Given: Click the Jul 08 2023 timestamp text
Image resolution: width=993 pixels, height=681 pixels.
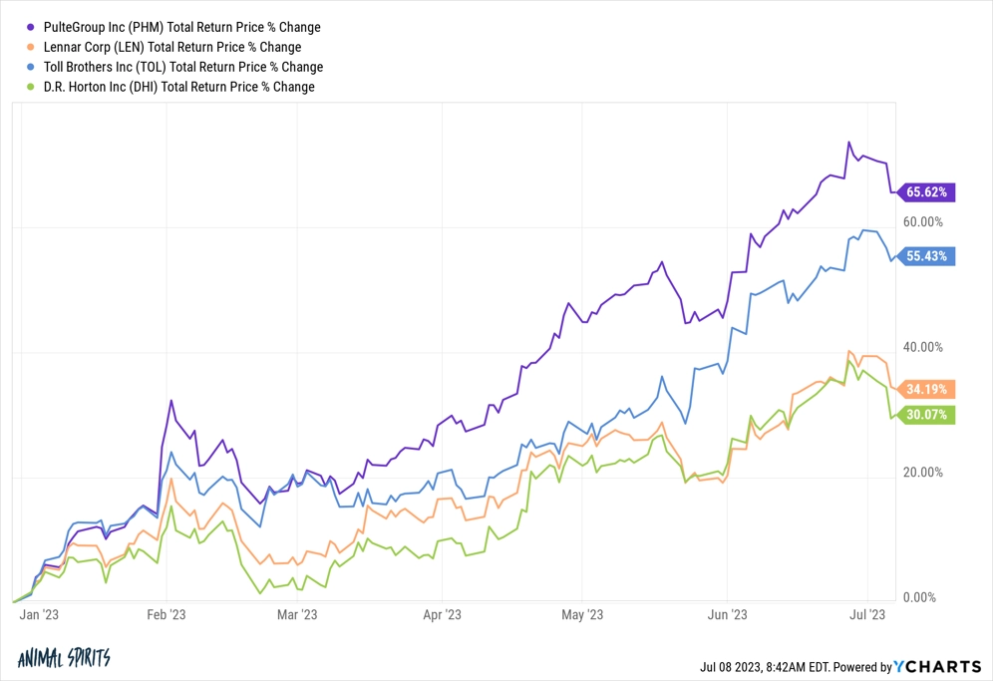Looking at the screenshot, I should tap(765, 667).
